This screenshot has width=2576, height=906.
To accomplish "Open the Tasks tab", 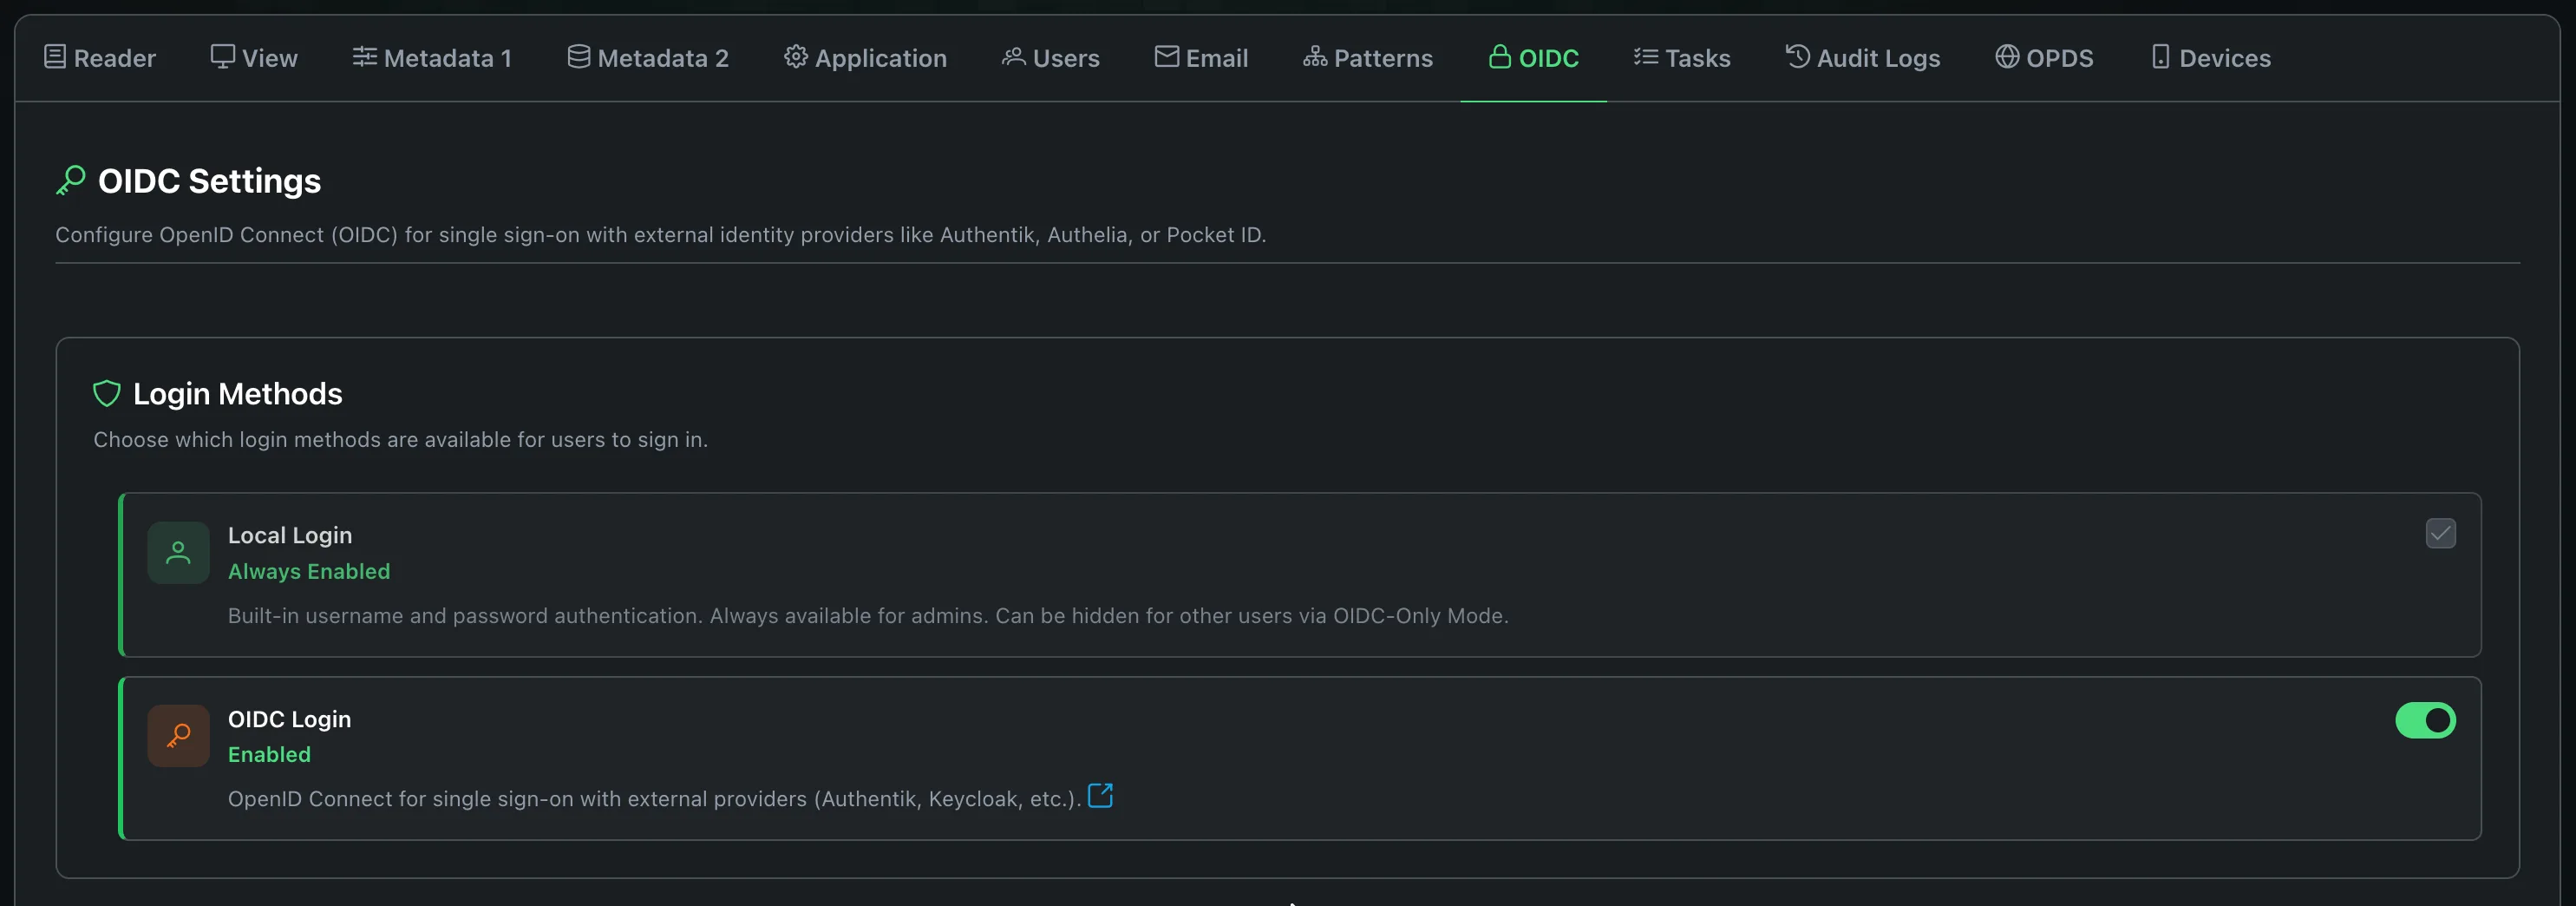I will click(x=1682, y=58).
